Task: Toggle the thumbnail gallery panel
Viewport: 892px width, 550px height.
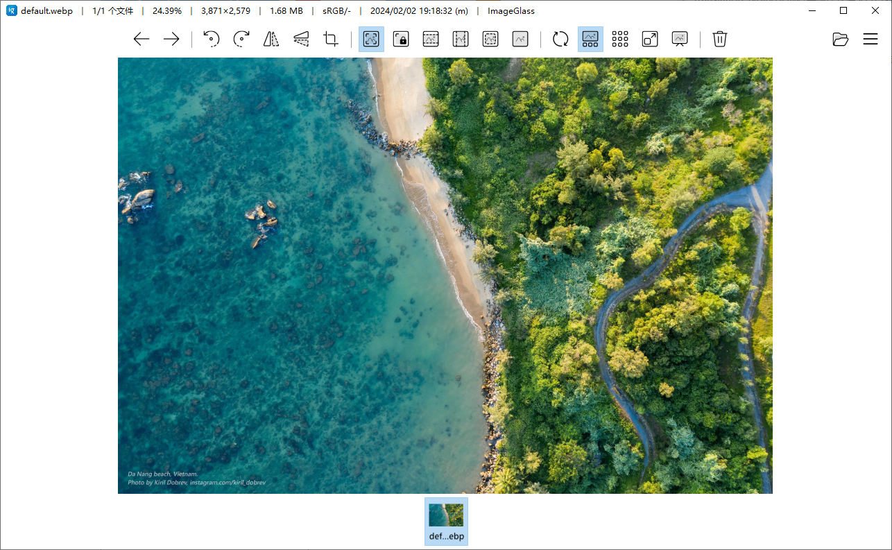Action: (590, 40)
